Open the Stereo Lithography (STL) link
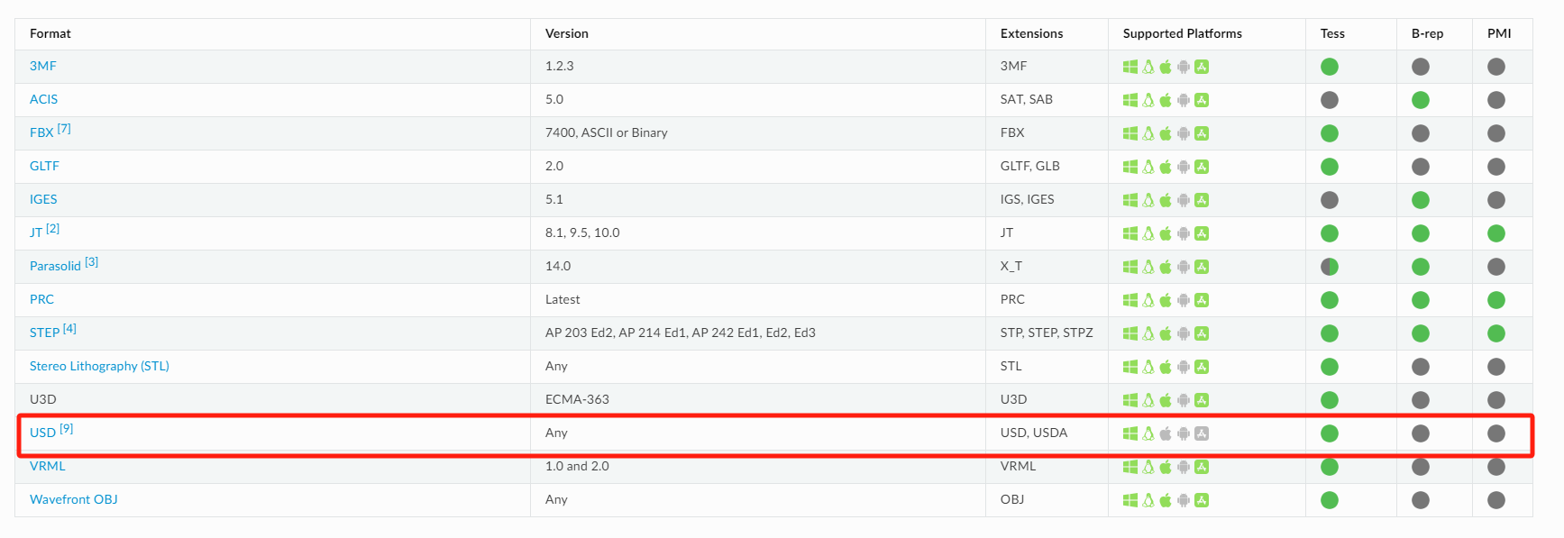 pyautogui.click(x=99, y=366)
